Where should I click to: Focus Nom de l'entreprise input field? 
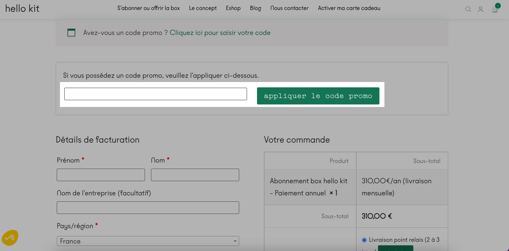(x=148, y=208)
